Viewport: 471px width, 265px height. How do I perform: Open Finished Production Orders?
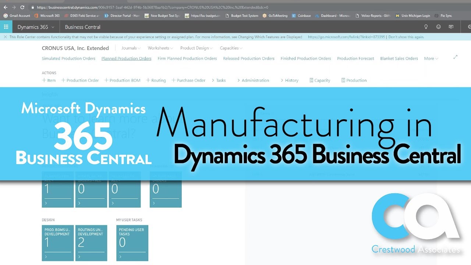306,59
